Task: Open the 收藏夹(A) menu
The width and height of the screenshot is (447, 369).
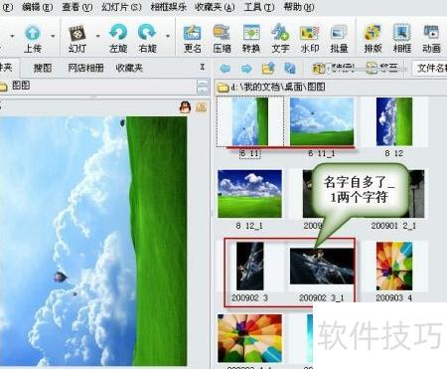Action: [215, 7]
